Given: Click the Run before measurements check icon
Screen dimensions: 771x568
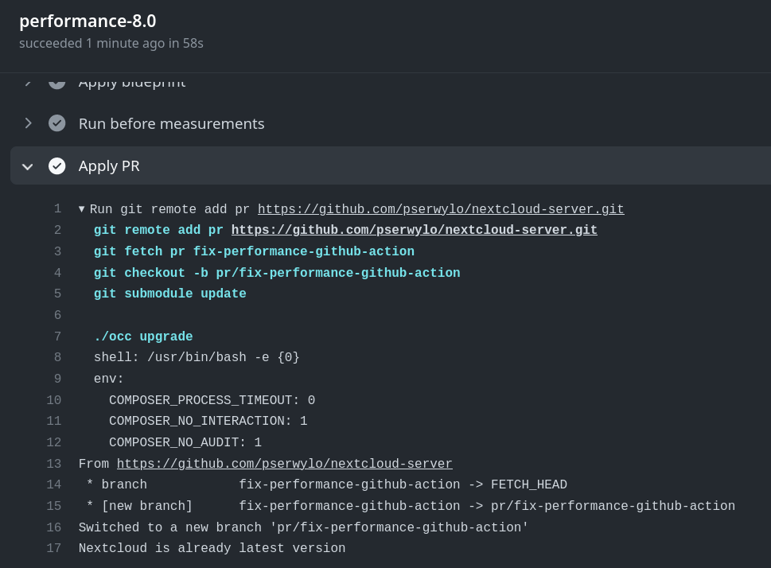Looking at the screenshot, I should click(57, 123).
